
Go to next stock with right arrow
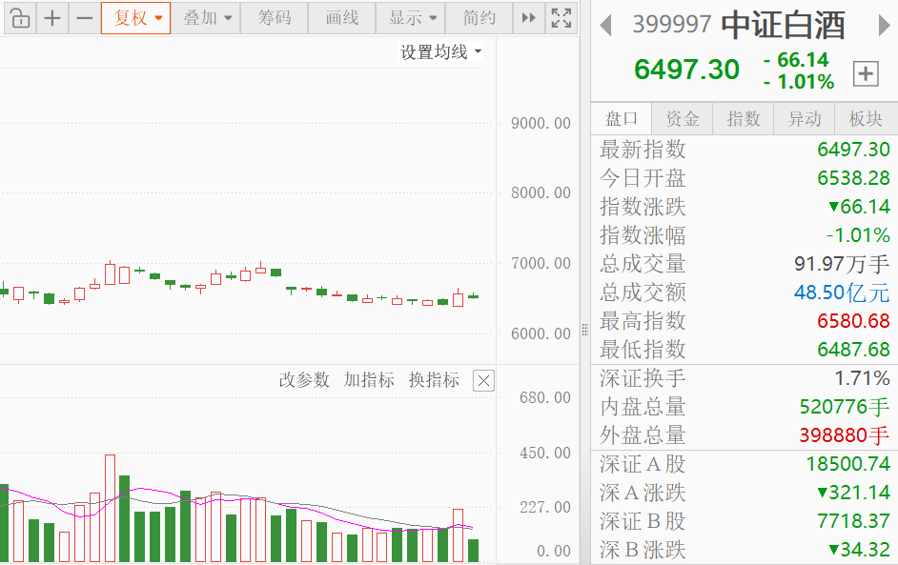click(886, 26)
